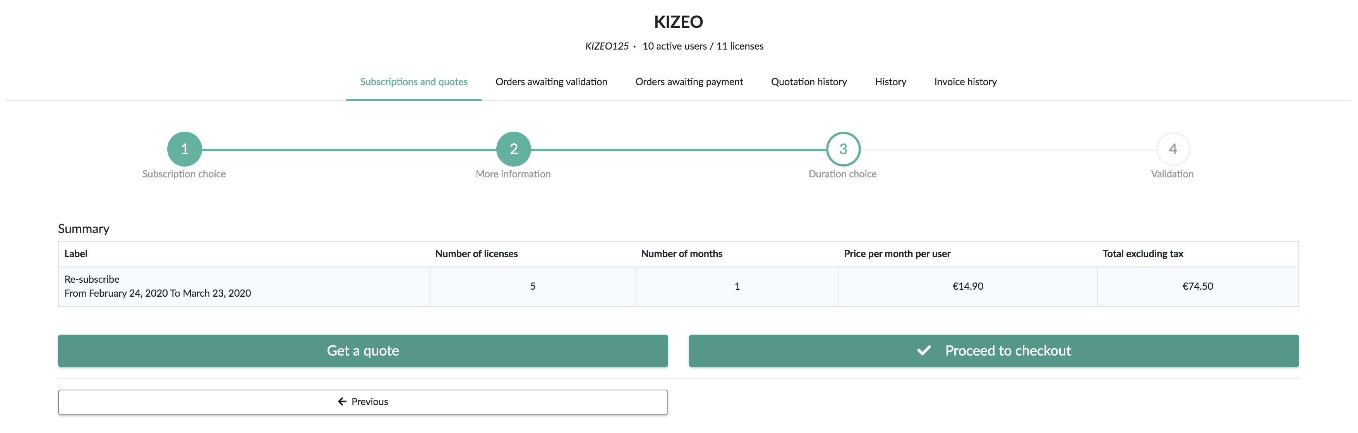Select the History tab
The width and height of the screenshot is (1358, 433).
tap(890, 82)
